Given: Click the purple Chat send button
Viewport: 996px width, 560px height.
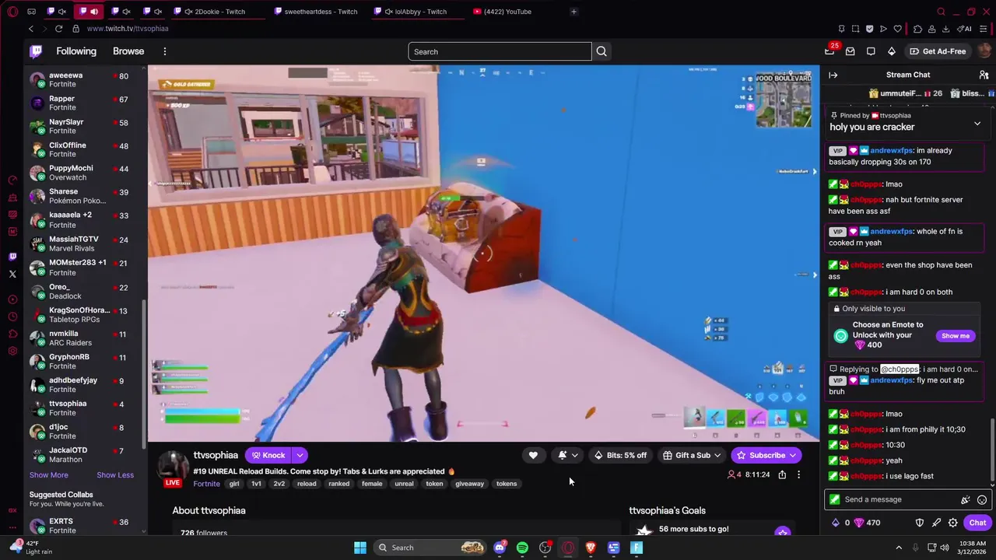Looking at the screenshot, I should pos(977,523).
